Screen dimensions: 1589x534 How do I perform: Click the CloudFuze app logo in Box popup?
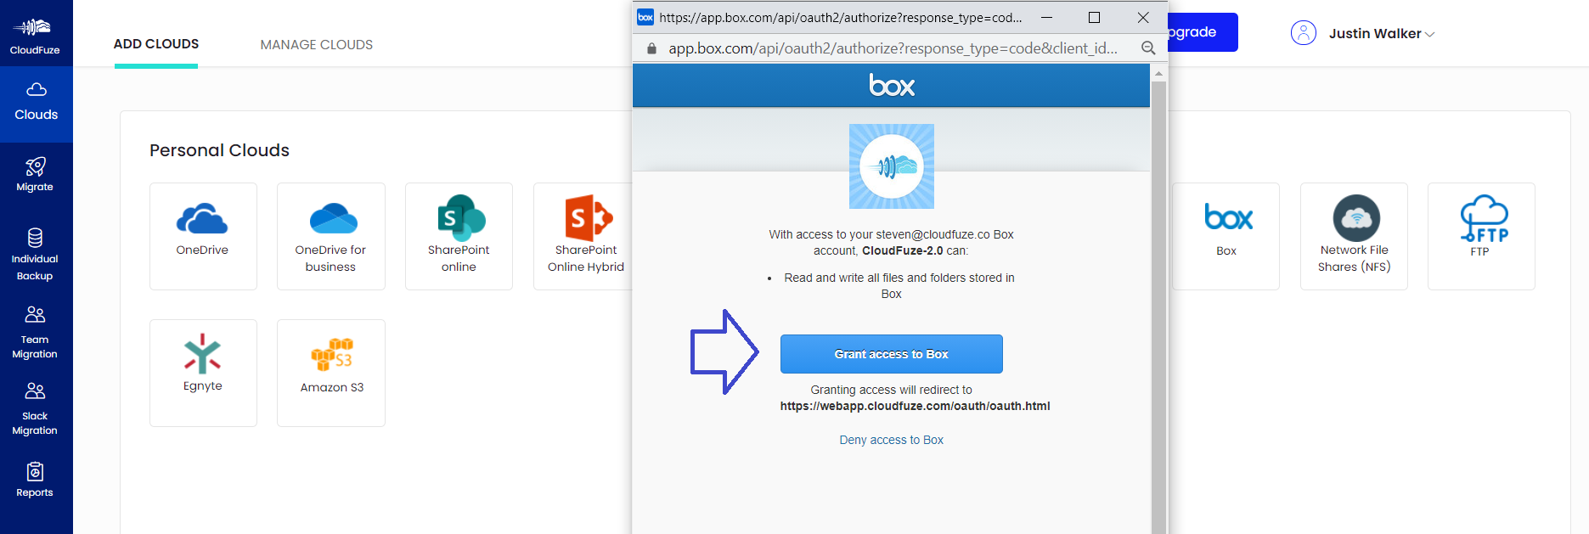click(892, 166)
